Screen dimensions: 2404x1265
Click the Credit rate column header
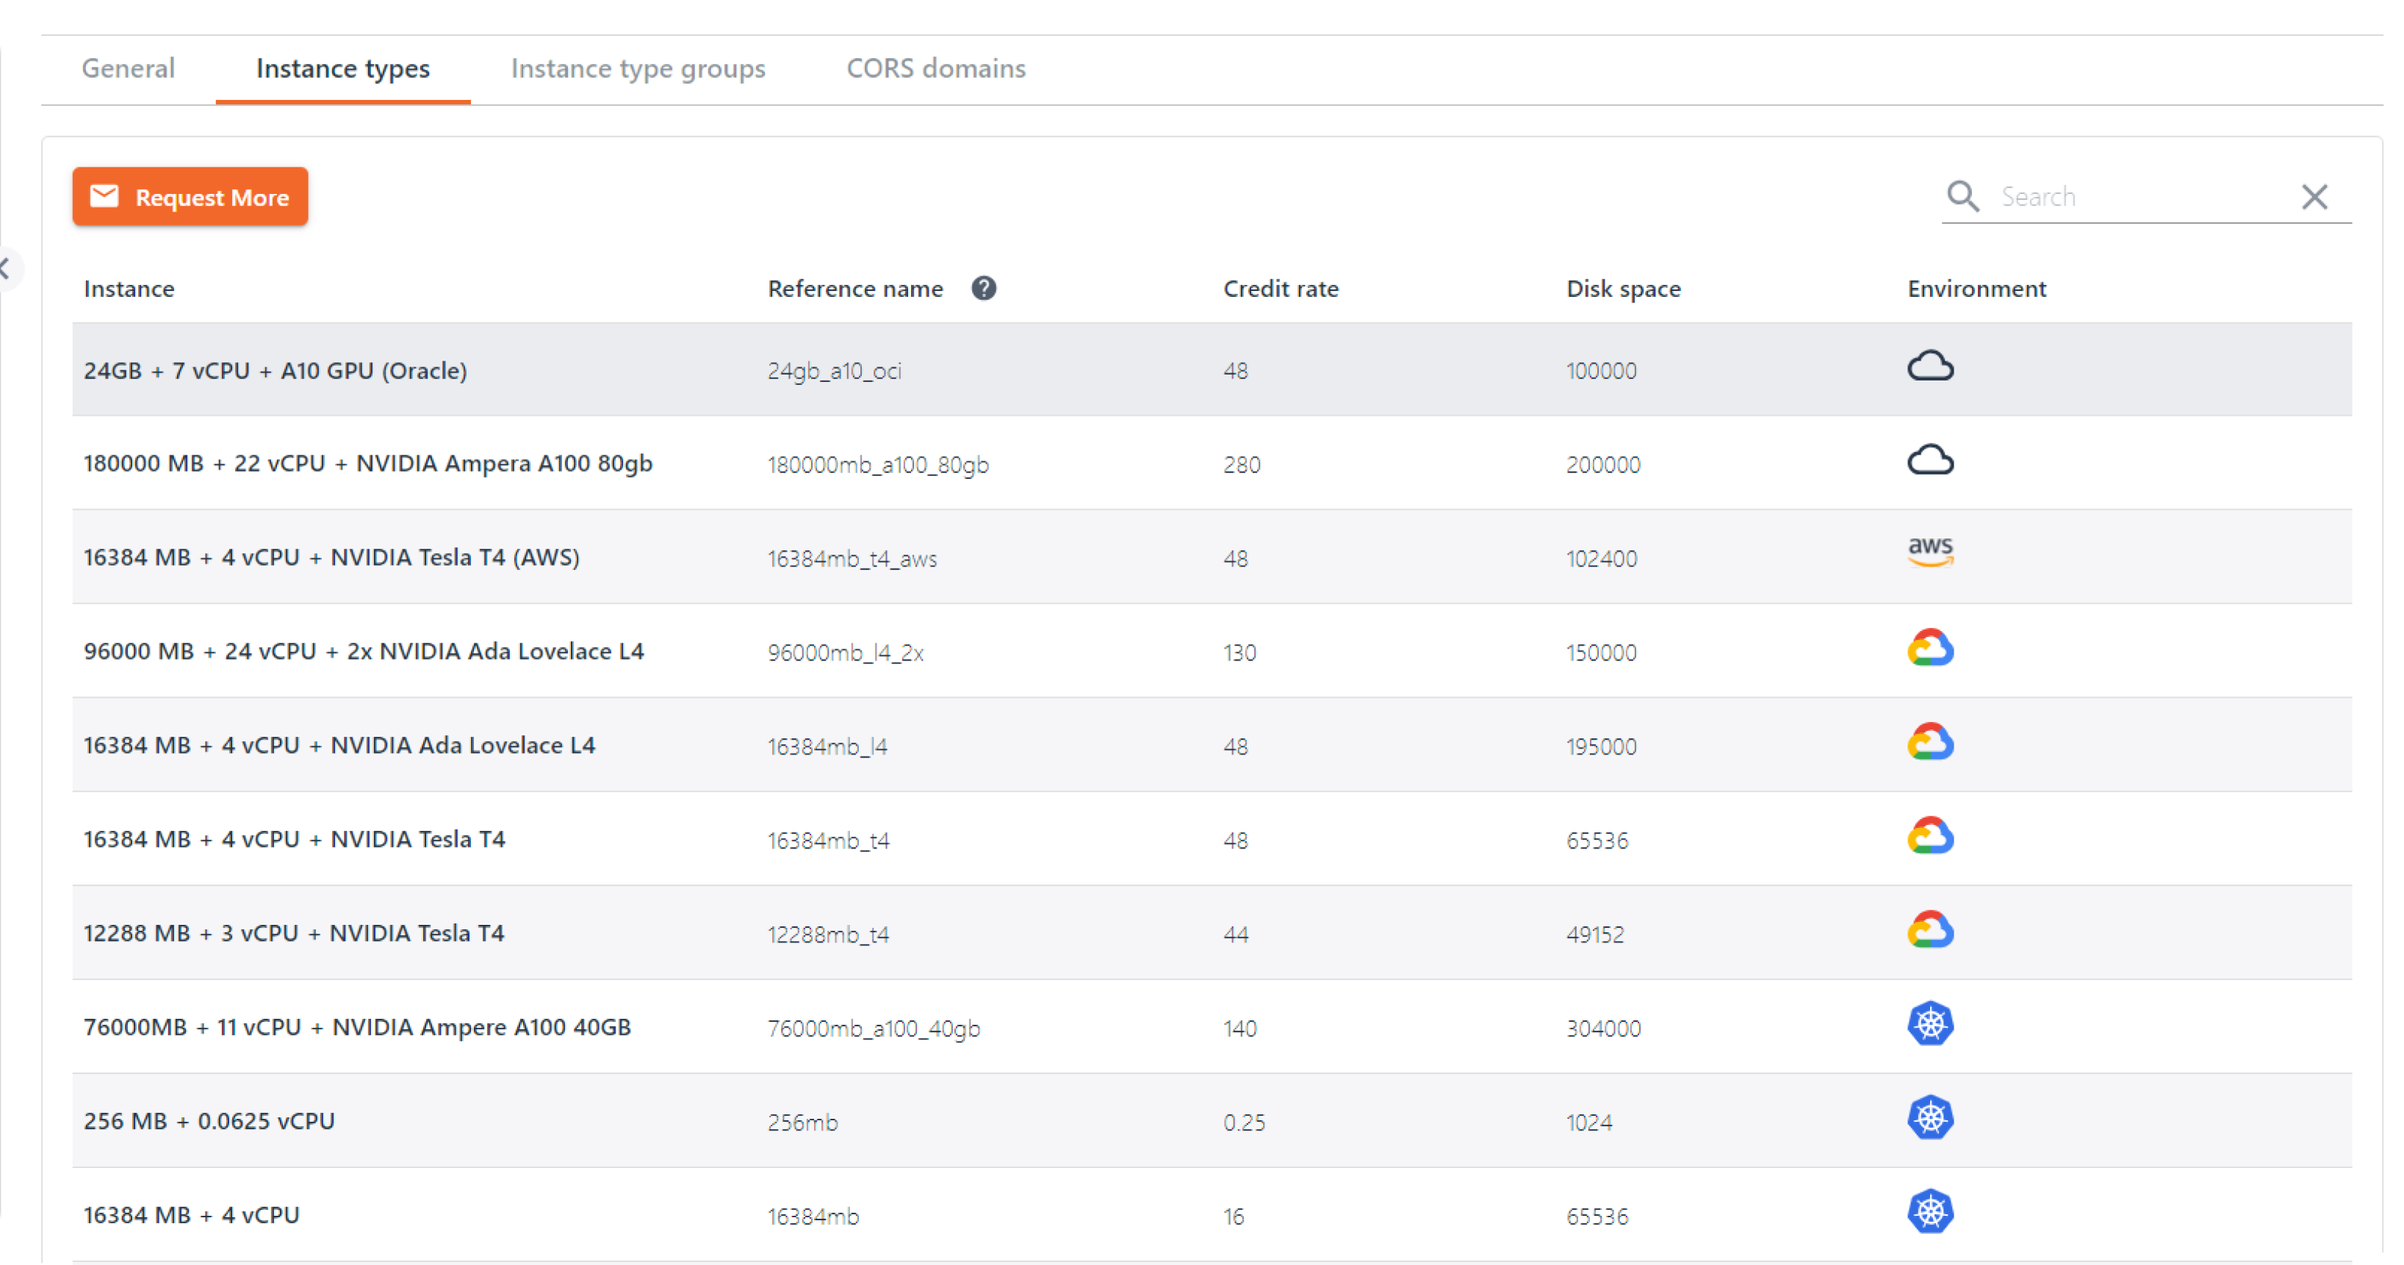coord(1281,288)
